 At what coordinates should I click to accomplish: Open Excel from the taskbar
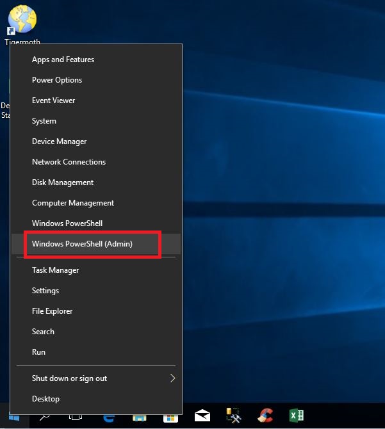pyautogui.click(x=297, y=416)
